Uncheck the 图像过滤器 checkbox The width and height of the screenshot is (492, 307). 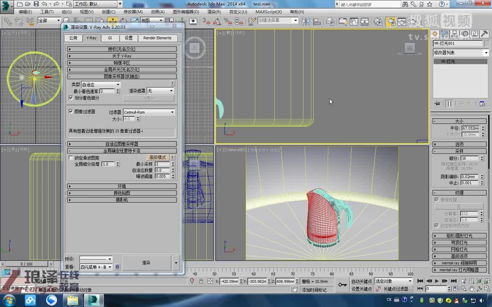click(x=71, y=112)
